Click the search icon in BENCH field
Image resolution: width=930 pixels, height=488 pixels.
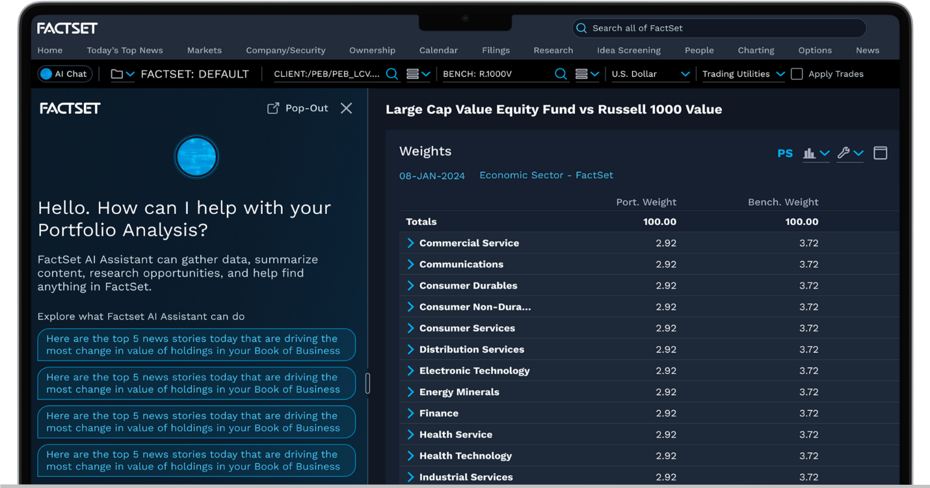point(561,74)
